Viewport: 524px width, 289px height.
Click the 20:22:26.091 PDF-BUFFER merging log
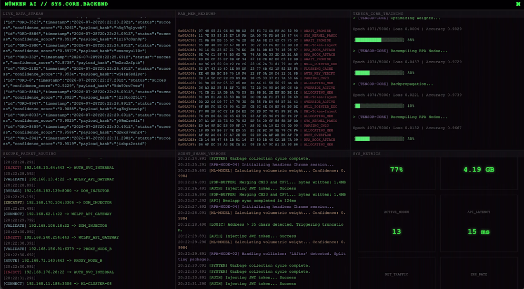[262, 183]
